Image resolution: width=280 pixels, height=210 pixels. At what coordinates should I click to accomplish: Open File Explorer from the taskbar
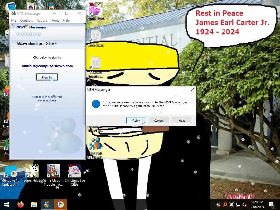coord(34,205)
